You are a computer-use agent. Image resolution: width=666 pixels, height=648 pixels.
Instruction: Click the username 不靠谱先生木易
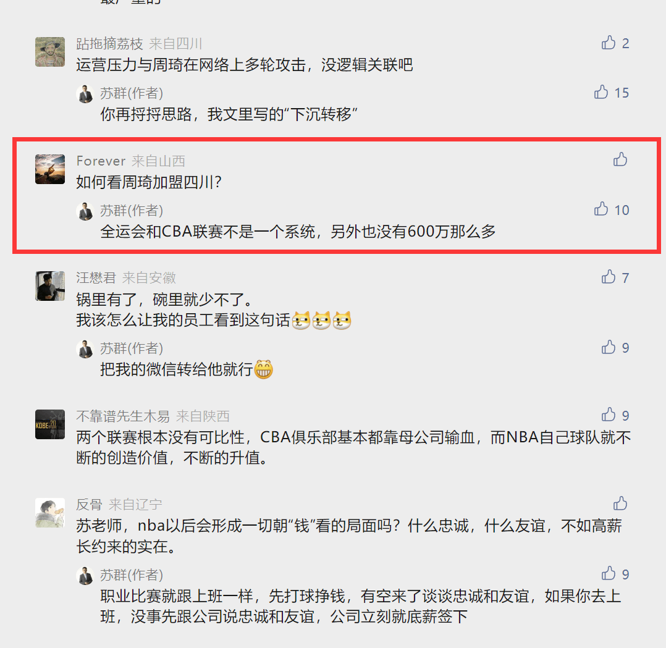pyautogui.click(x=123, y=416)
